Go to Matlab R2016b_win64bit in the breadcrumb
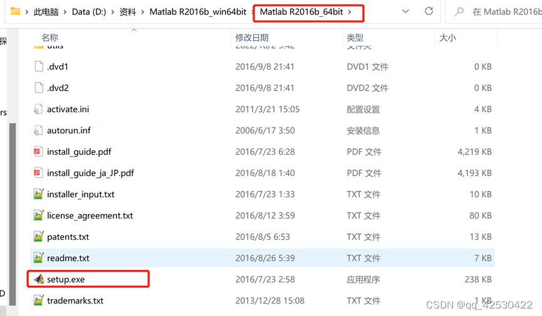 point(198,12)
